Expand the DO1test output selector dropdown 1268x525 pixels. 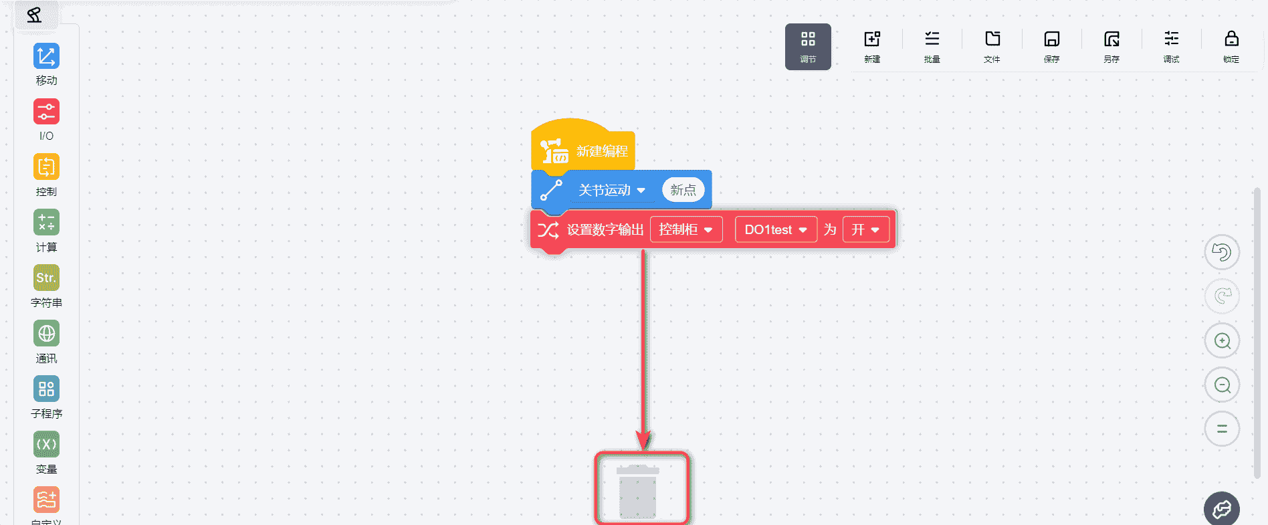point(775,230)
